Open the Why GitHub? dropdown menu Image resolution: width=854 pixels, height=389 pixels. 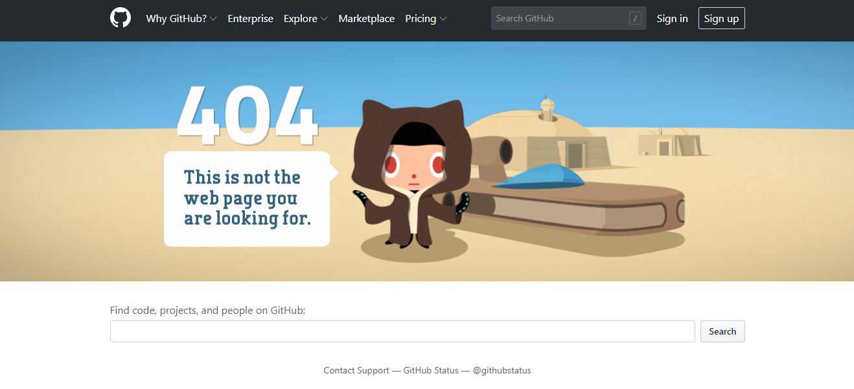coord(181,19)
